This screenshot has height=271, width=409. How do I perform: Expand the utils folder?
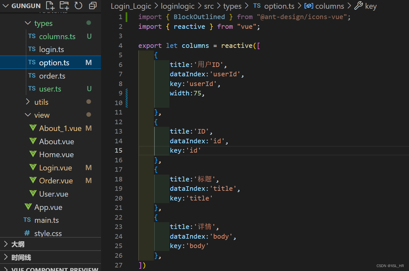(x=28, y=102)
